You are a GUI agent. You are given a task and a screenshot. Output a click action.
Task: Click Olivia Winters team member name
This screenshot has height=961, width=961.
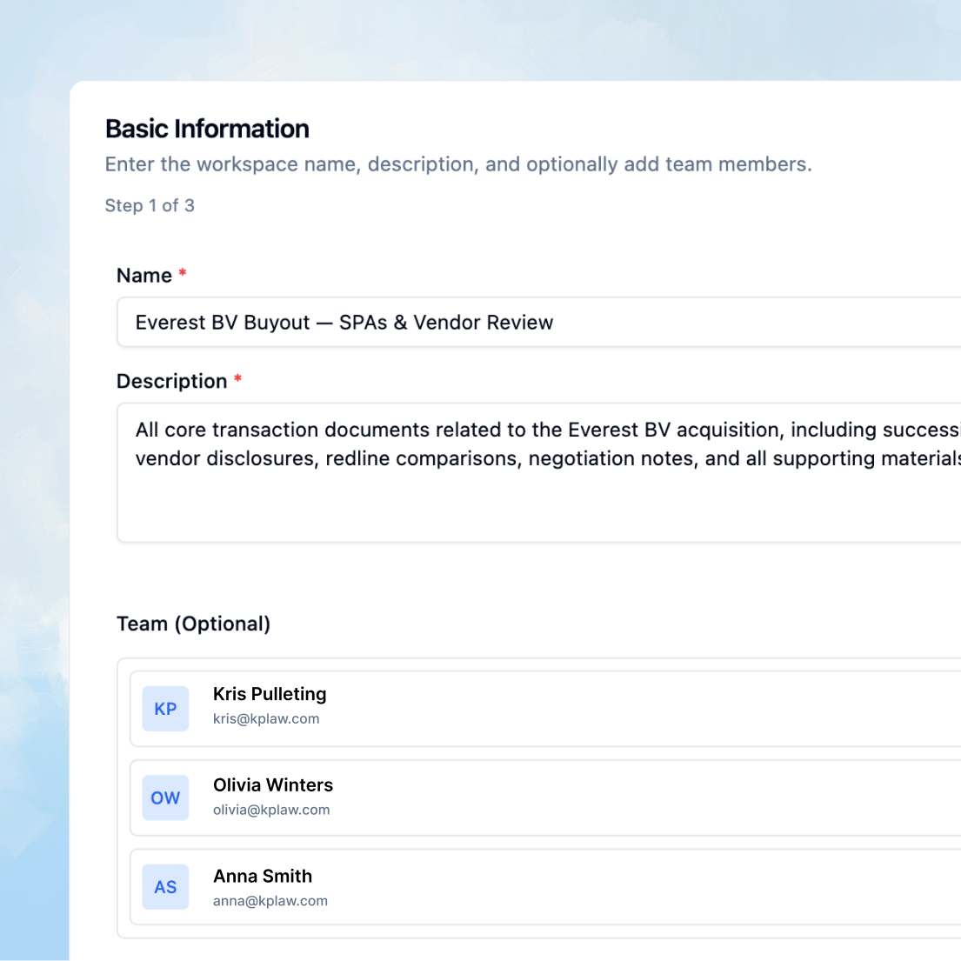(x=273, y=785)
